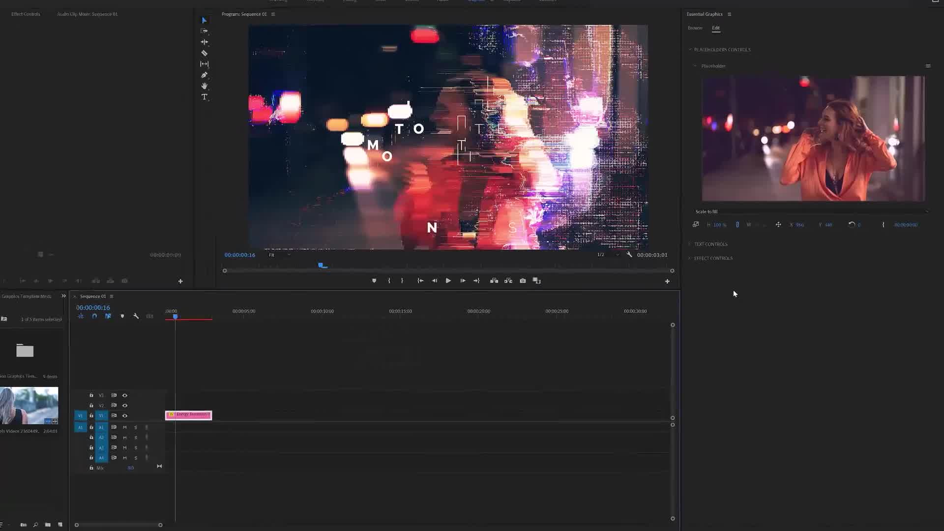This screenshot has height=531, width=944.
Task: Play the sequence in Program Monitor
Action: 448,281
